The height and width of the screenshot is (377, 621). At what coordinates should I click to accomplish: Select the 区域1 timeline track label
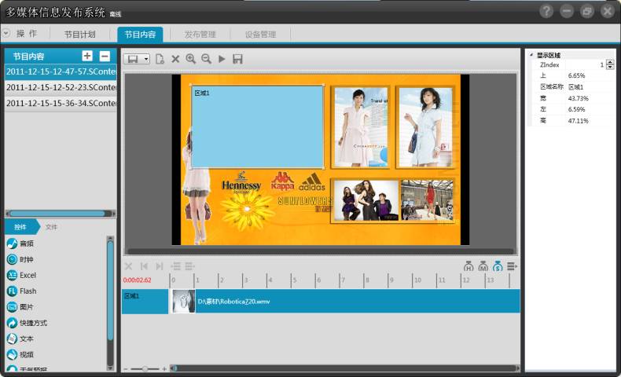coord(145,302)
